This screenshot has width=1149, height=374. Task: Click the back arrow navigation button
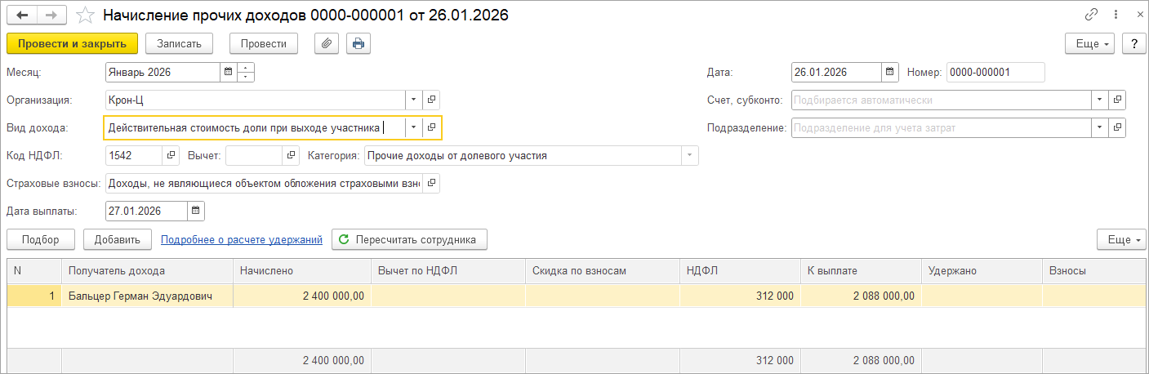pyautogui.click(x=22, y=15)
